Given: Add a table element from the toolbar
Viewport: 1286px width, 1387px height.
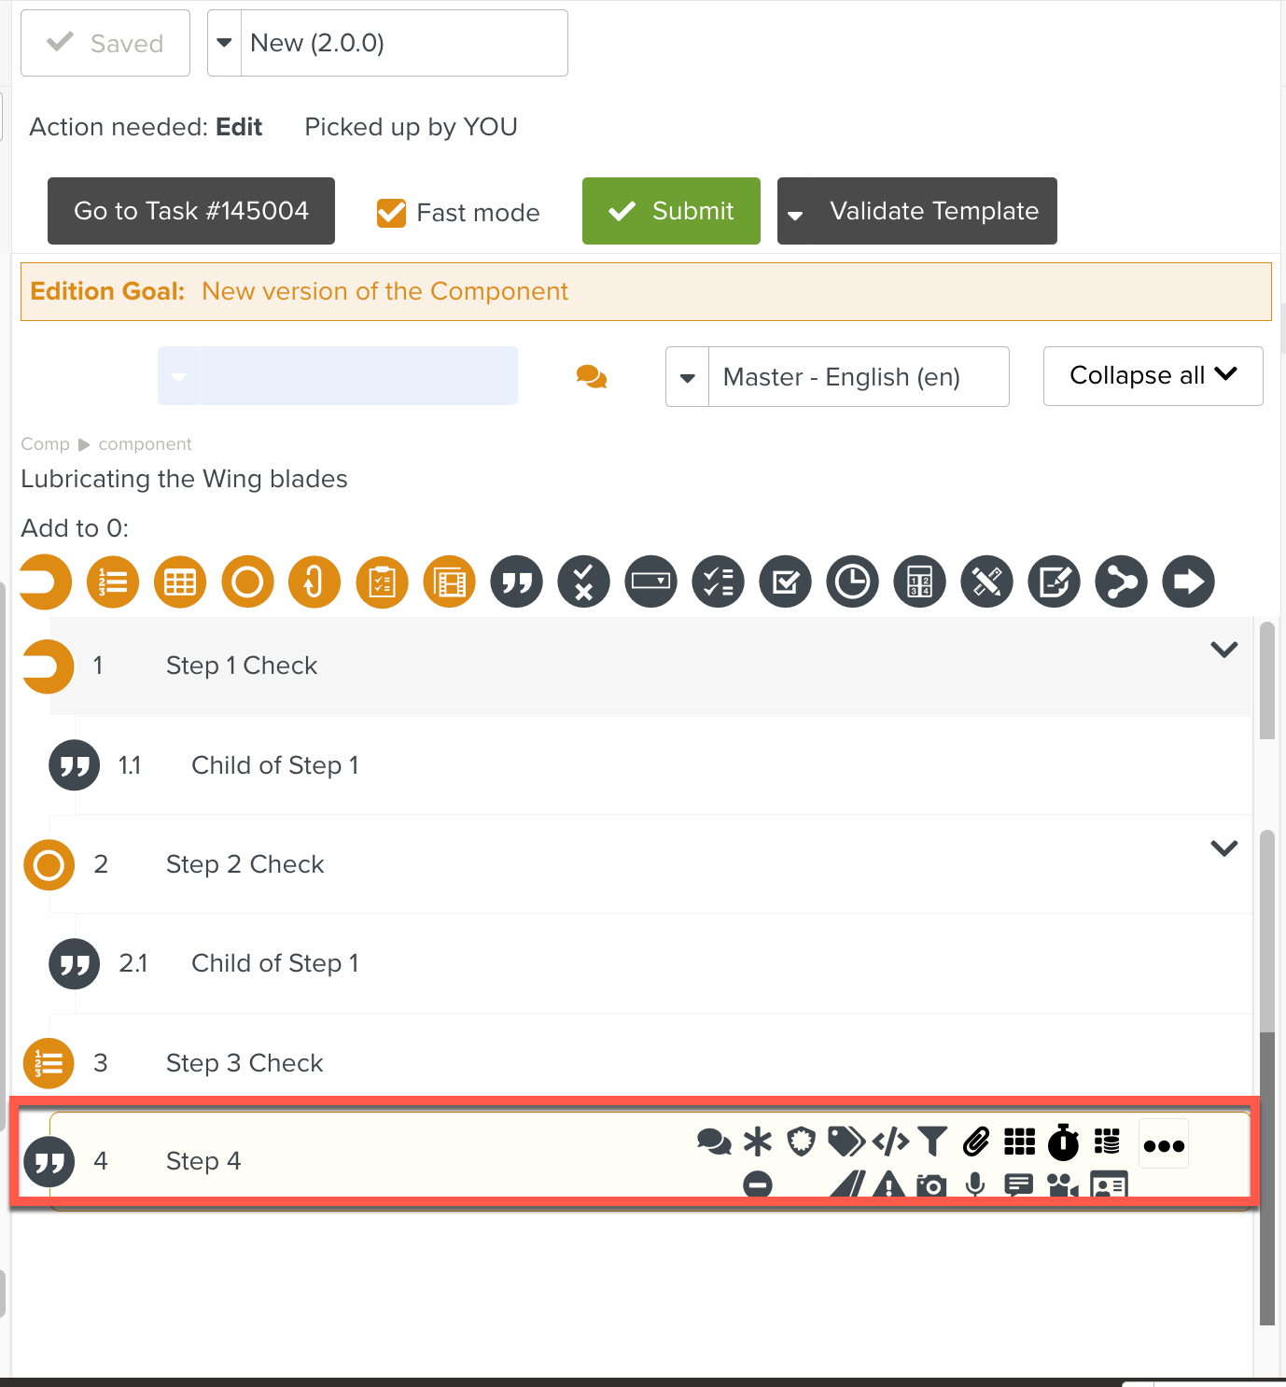Looking at the screenshot, I should click(x=180, y=581).
